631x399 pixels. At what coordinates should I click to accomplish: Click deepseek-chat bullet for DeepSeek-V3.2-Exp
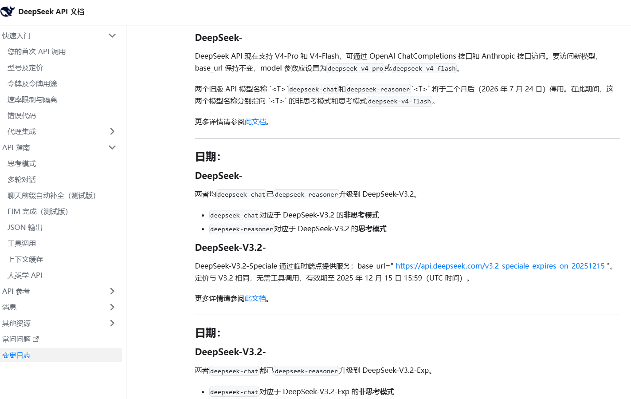(234, 392)
